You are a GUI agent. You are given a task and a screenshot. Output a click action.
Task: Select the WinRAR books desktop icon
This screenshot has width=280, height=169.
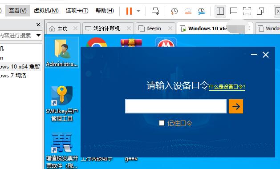pos(131,43)
